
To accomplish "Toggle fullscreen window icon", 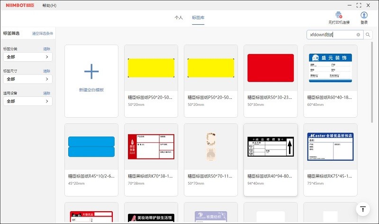I will tap(359, 5).
